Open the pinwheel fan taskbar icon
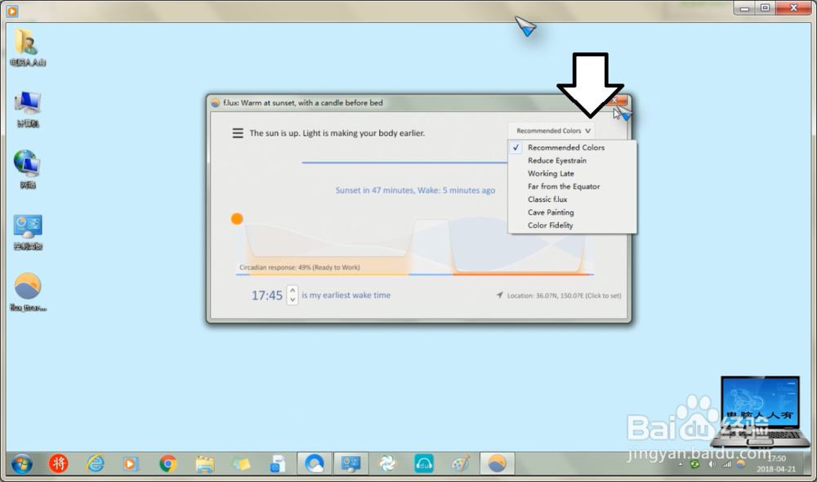This screenshot has height=482, width=817. pos(387,463)
